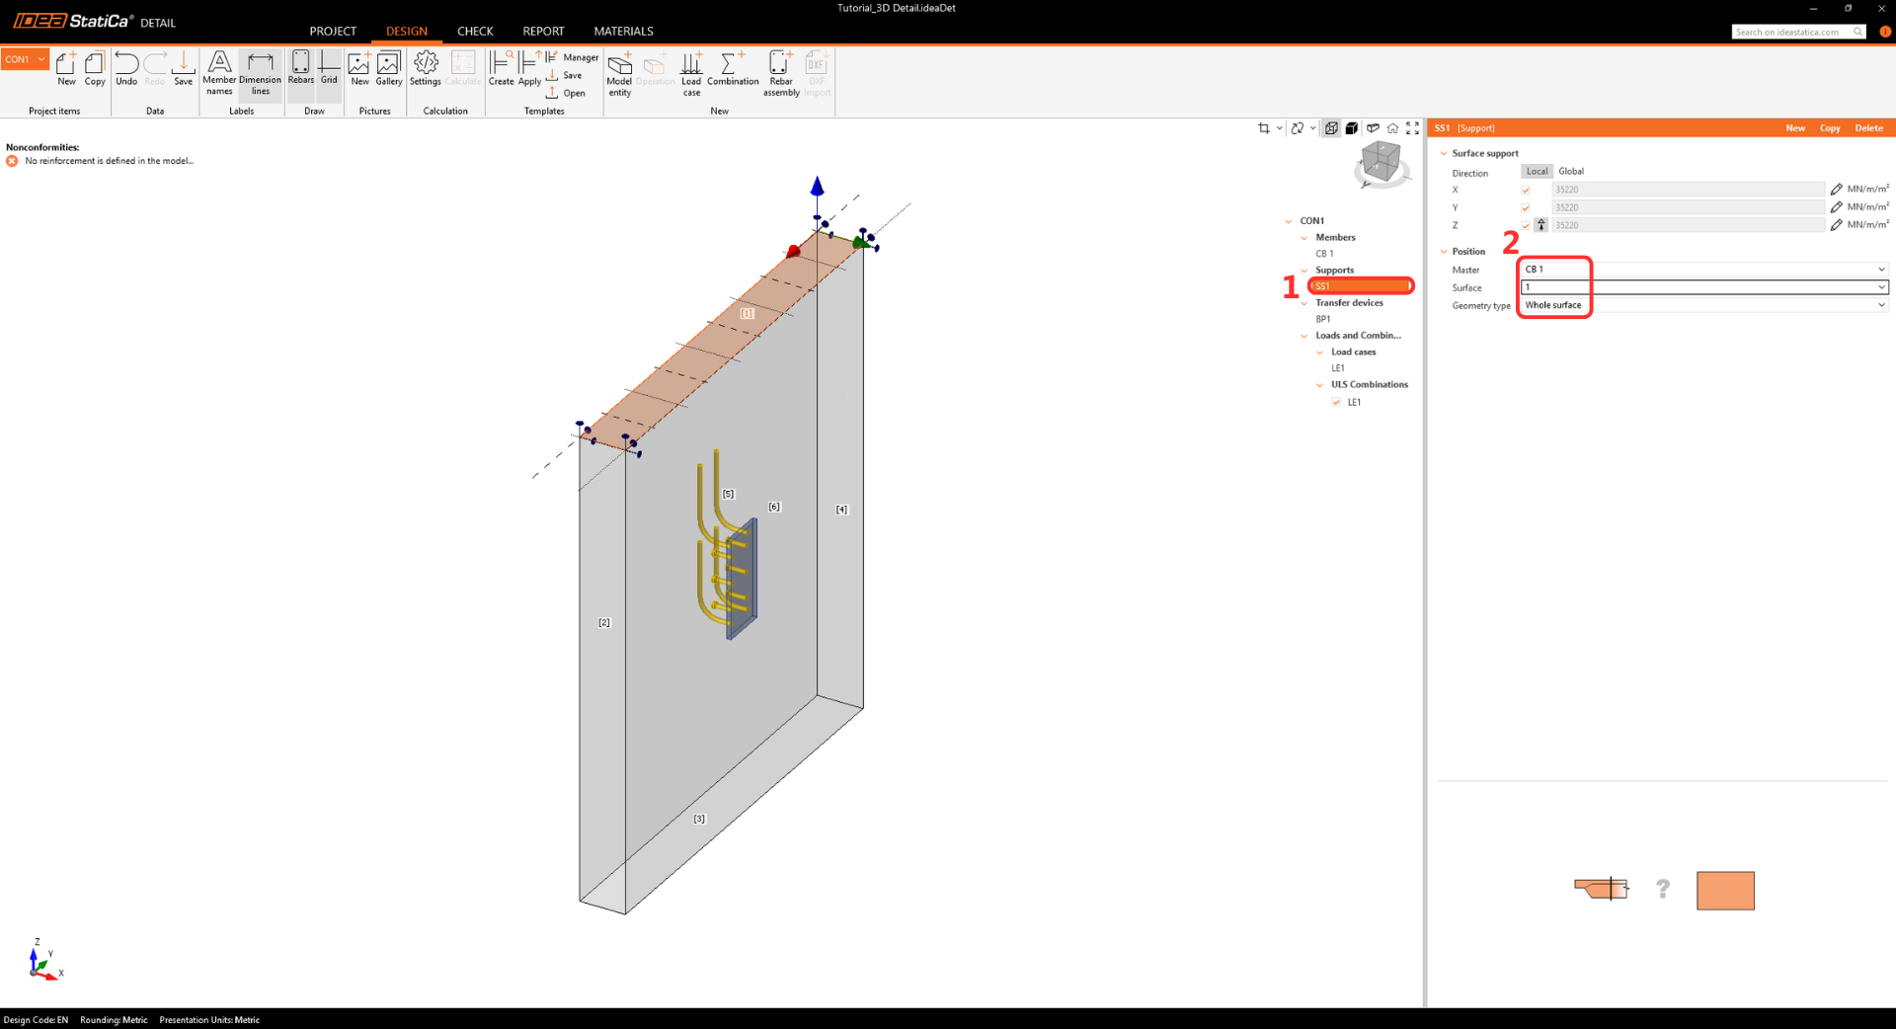Switch to the CHECK tab
The width and height of the screenshot is (1896, 1029).
click(475, 32)
